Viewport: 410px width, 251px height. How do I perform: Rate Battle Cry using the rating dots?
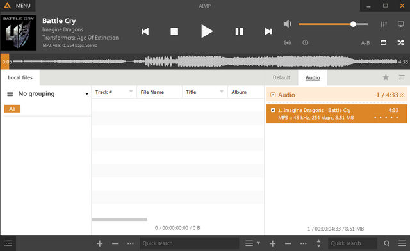386,117
